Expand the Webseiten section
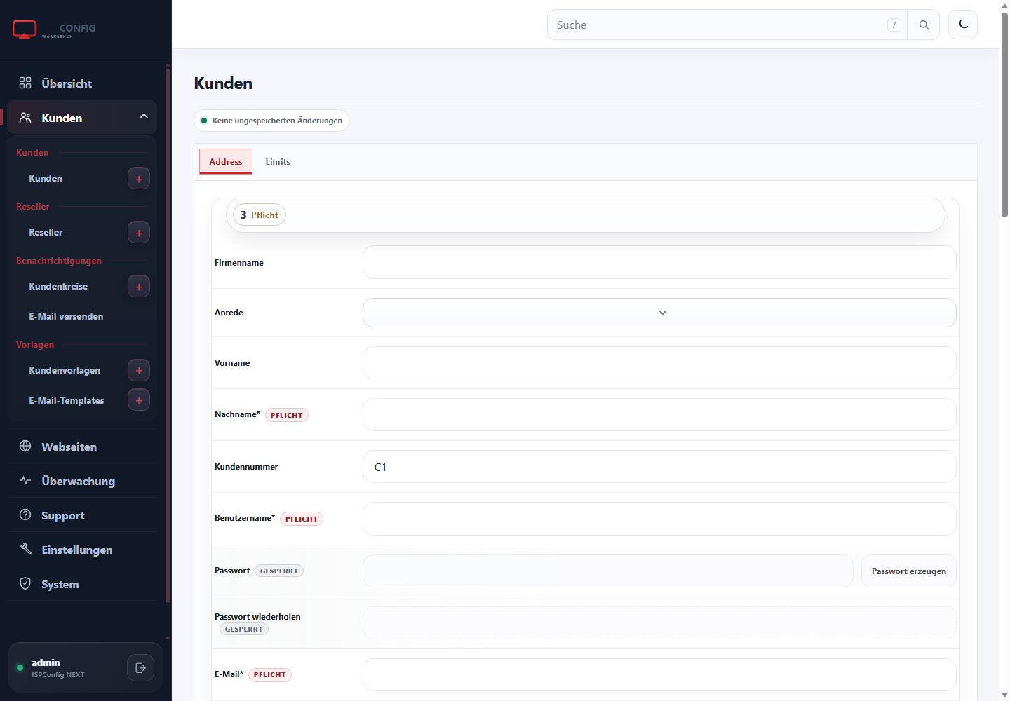This screenshot has width=1010, height=701. [x=82, y=447]
